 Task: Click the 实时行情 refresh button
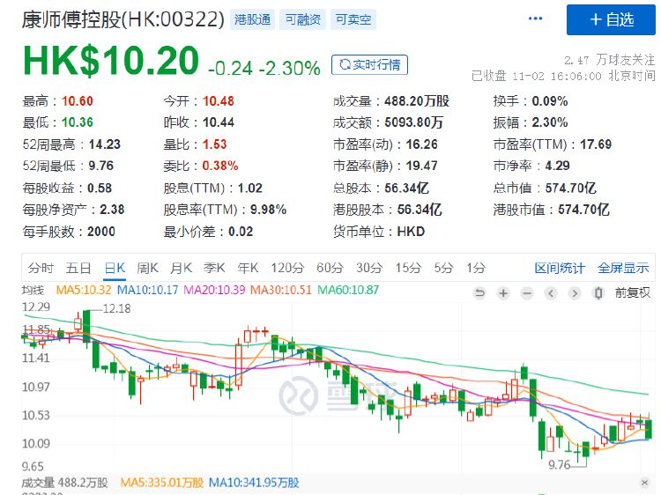371,64
